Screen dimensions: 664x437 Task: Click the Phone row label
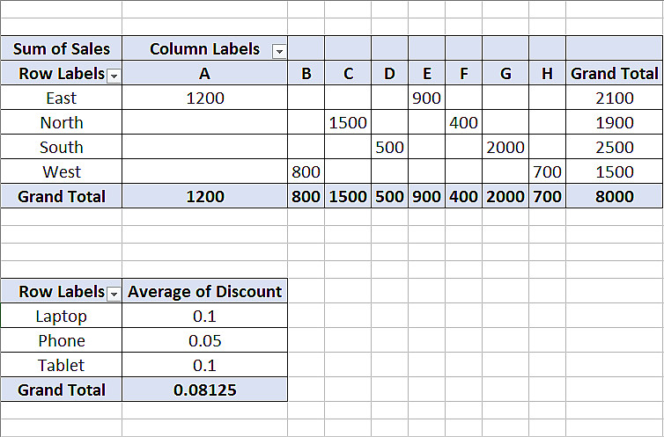[x=62, y=341]
